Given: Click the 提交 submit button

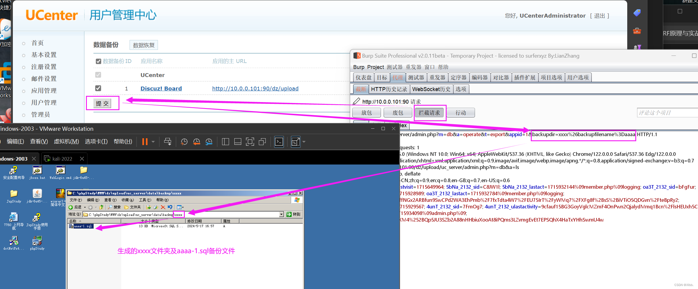Looking at the screenshot, I should point(102,103).
